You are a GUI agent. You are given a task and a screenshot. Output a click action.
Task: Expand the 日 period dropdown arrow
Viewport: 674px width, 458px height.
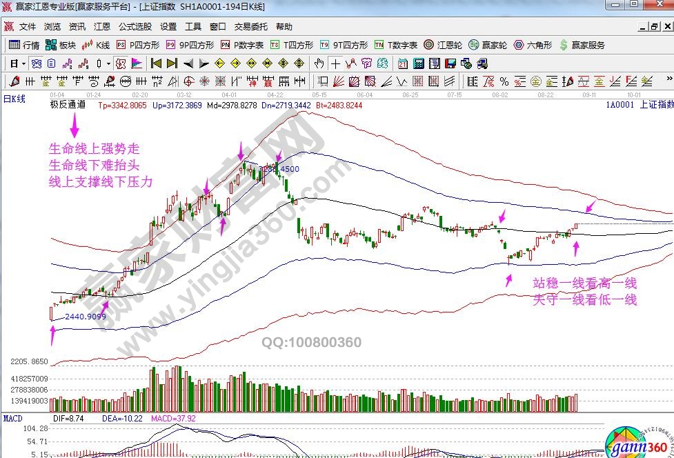23,63
